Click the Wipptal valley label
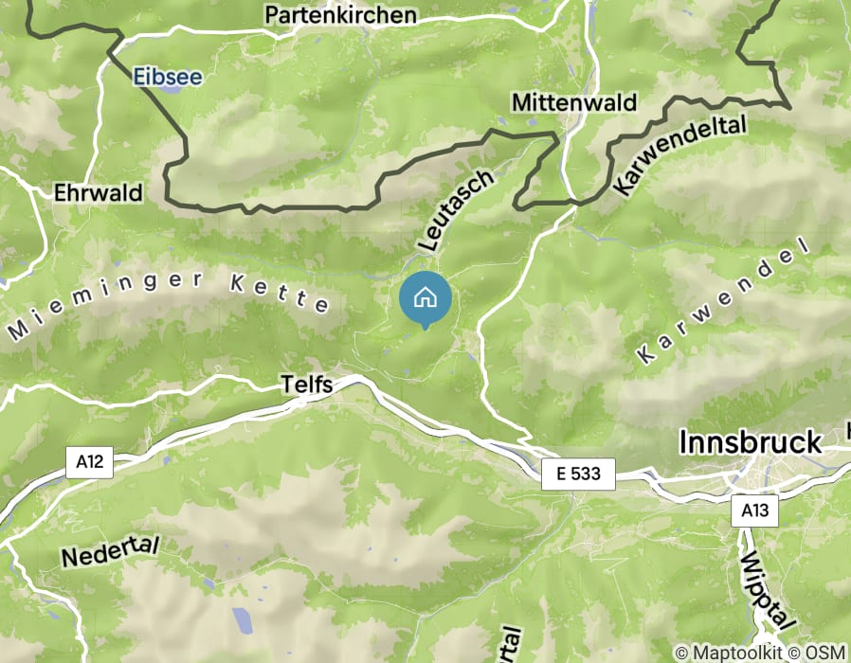Image resolution: width=851 pixels, height=663 pixels. 767,590
